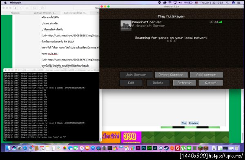This screenshot has width=245, height=160.
Task: Click Post button in forum page
Action: [184, 123]
